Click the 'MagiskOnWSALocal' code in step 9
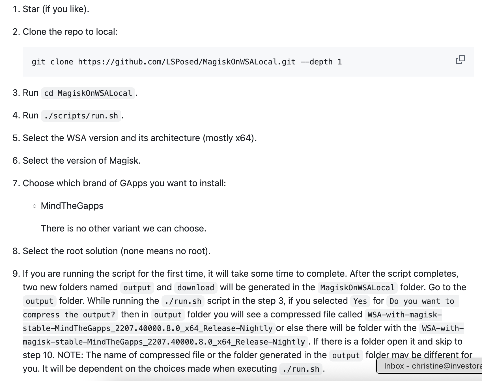 (357, 287)
